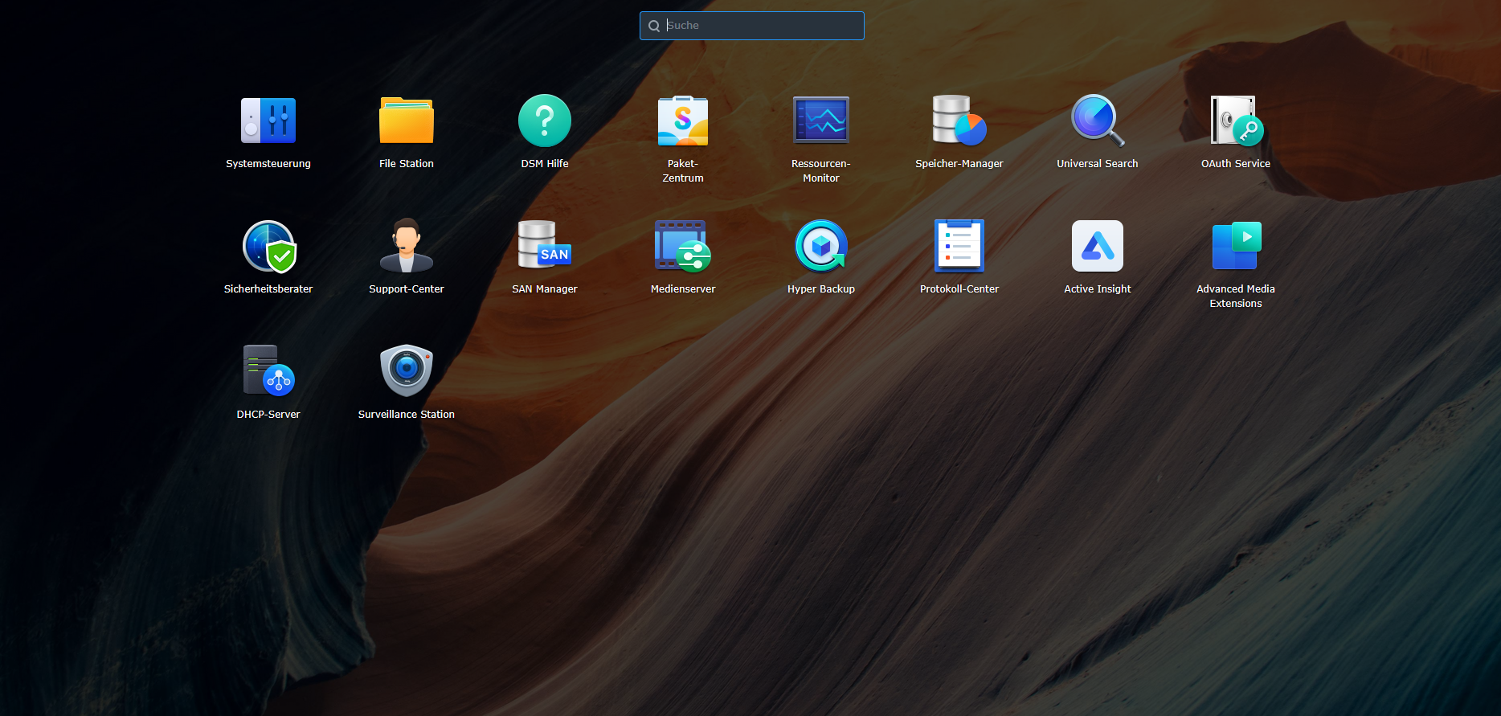The height and width of the screenshot is (716, 1501).
Task: Open SAN Manager
Action: click(x=545, y=246)
